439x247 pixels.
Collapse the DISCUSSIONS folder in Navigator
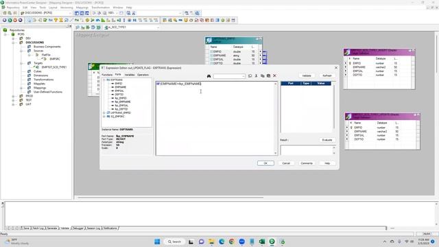coord(13,43)
